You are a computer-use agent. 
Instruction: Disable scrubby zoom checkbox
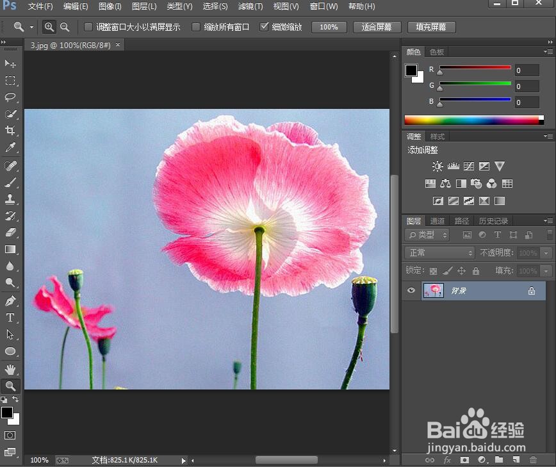coord(264,27)
